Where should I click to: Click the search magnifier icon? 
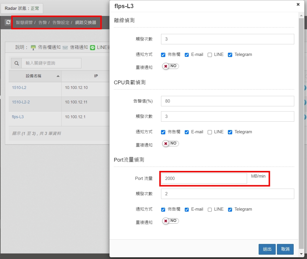point(17,63)
